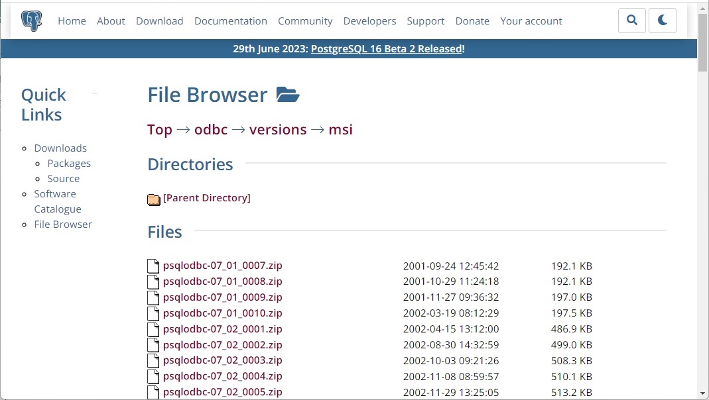Click the Parent Directory folder icon
Viewport: 709px width, 400px height.
click(x=154, y=199)
